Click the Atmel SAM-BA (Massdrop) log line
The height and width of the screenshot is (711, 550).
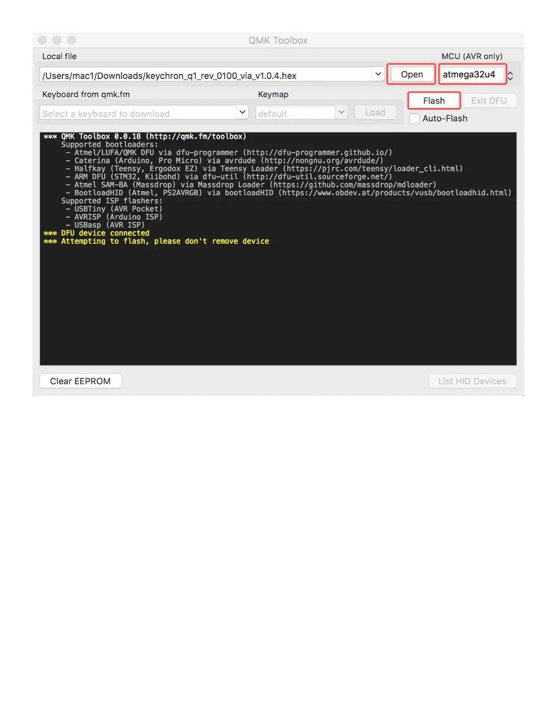pos(251,185)
